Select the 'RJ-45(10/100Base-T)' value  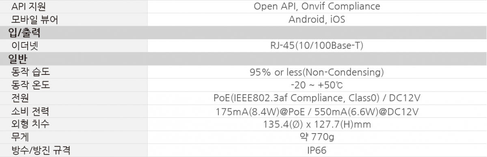click(317, 46)
